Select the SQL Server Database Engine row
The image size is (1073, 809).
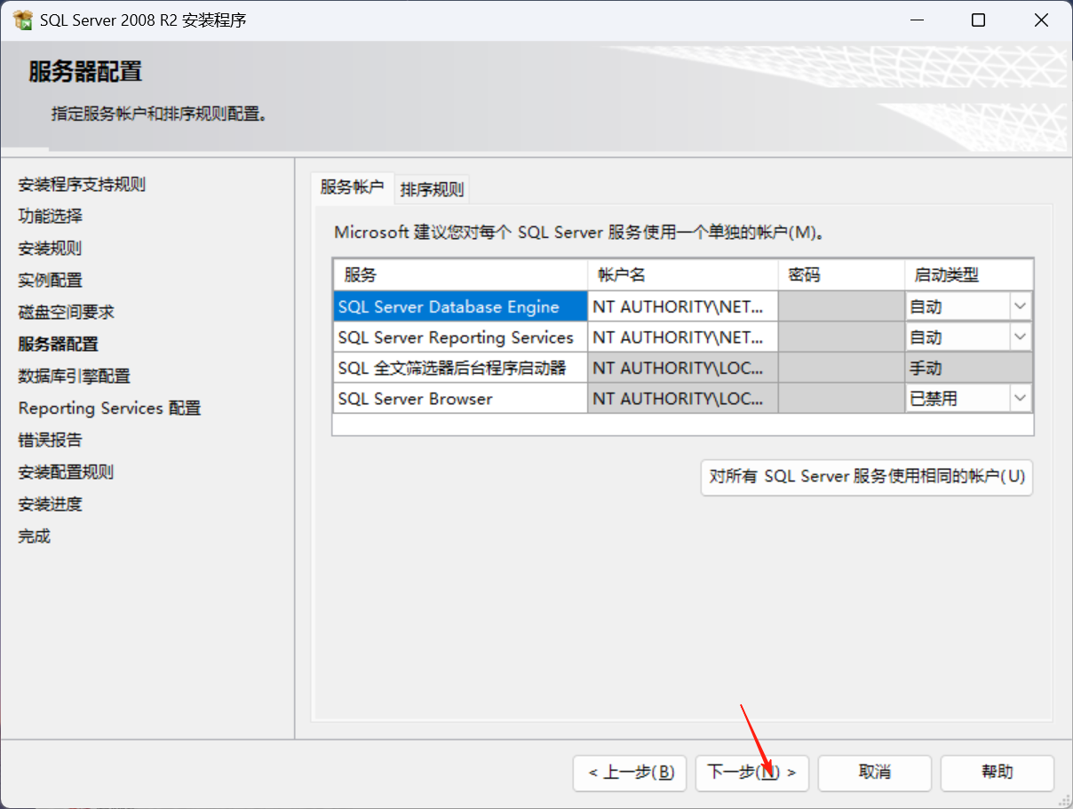460,306
